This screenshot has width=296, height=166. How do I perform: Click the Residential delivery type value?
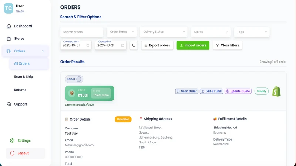pyautogui.click(x=221, y=144)
